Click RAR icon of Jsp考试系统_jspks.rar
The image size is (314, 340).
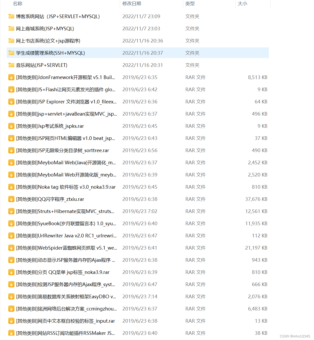[11, 126]
